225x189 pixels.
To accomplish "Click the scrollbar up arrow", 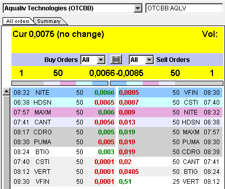I will pos(6,92).
